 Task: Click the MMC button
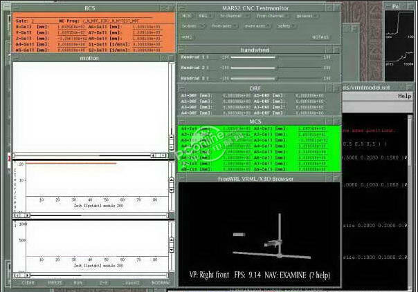point(188,37)
